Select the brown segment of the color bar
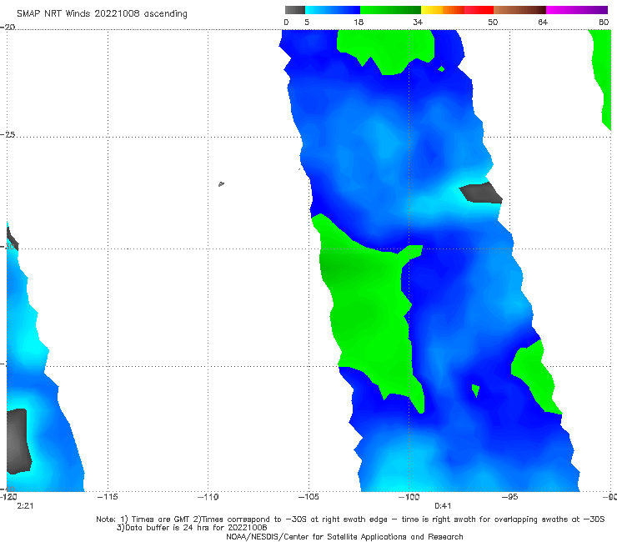The width and height of the screenshot is (617, 542). point(519,10)
